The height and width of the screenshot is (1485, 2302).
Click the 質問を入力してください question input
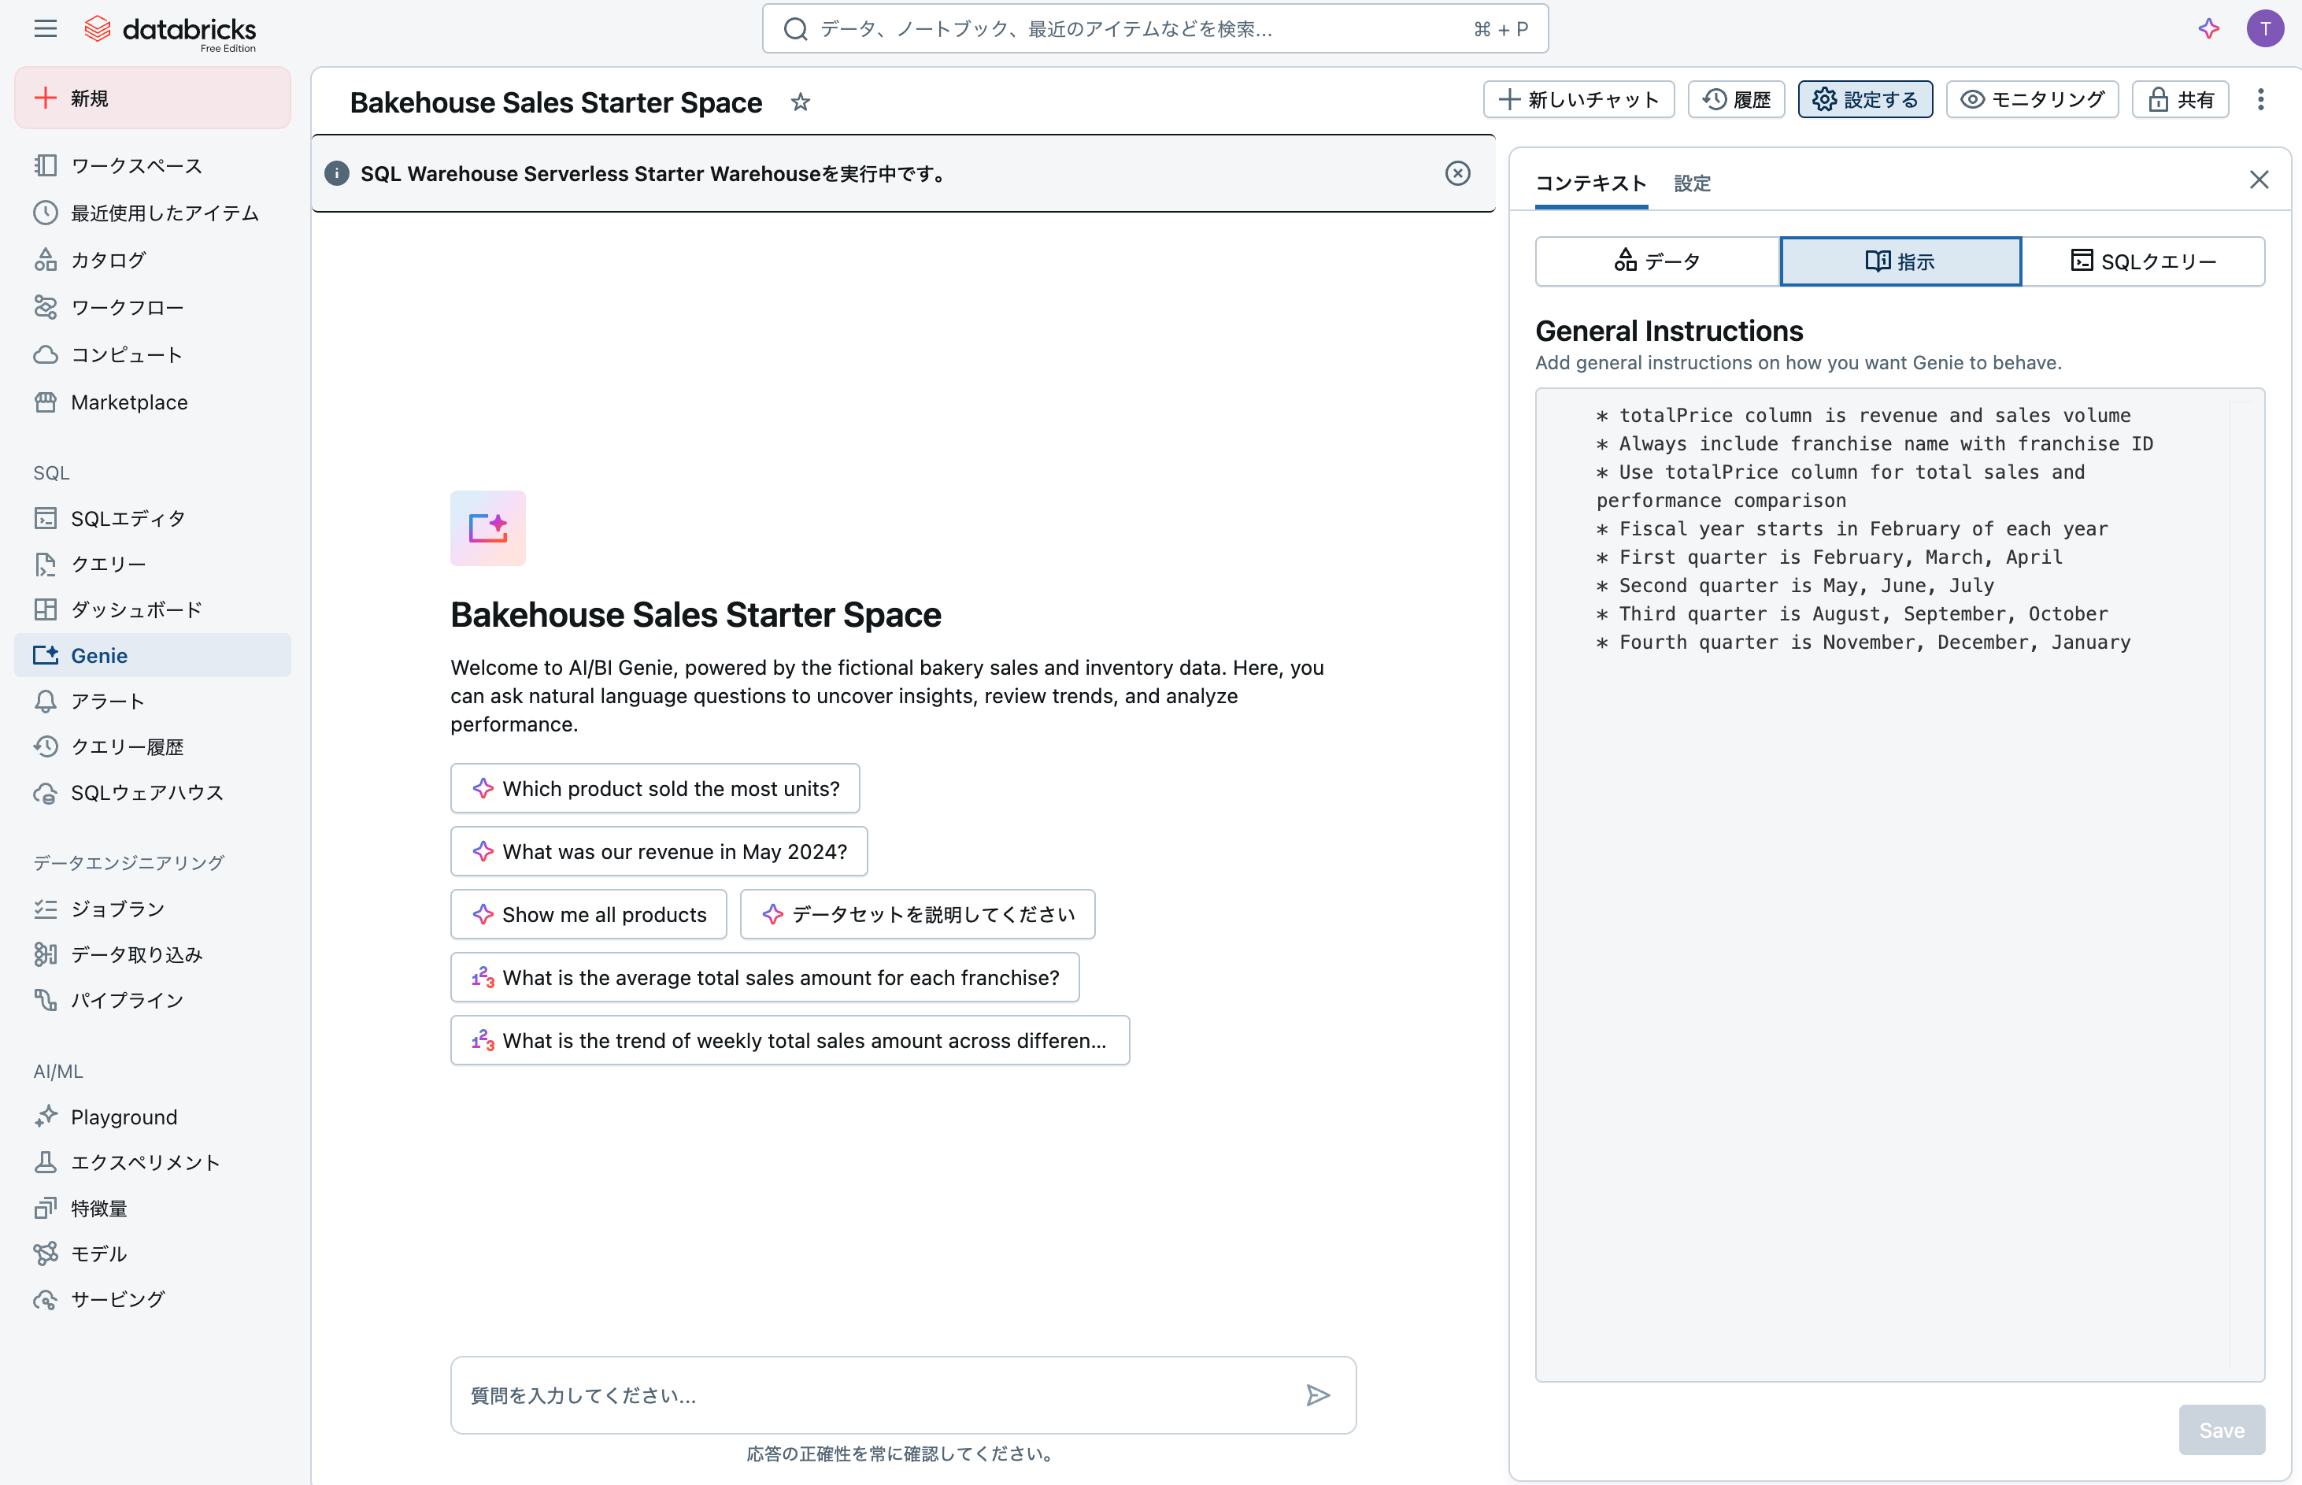coord(903,1395)
